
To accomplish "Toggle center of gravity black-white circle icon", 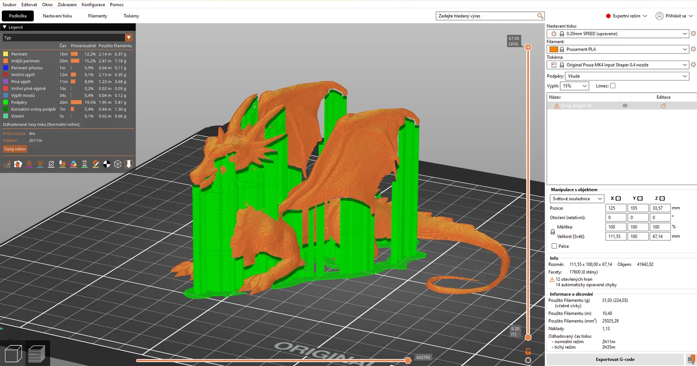I will (x=107, y=164).
